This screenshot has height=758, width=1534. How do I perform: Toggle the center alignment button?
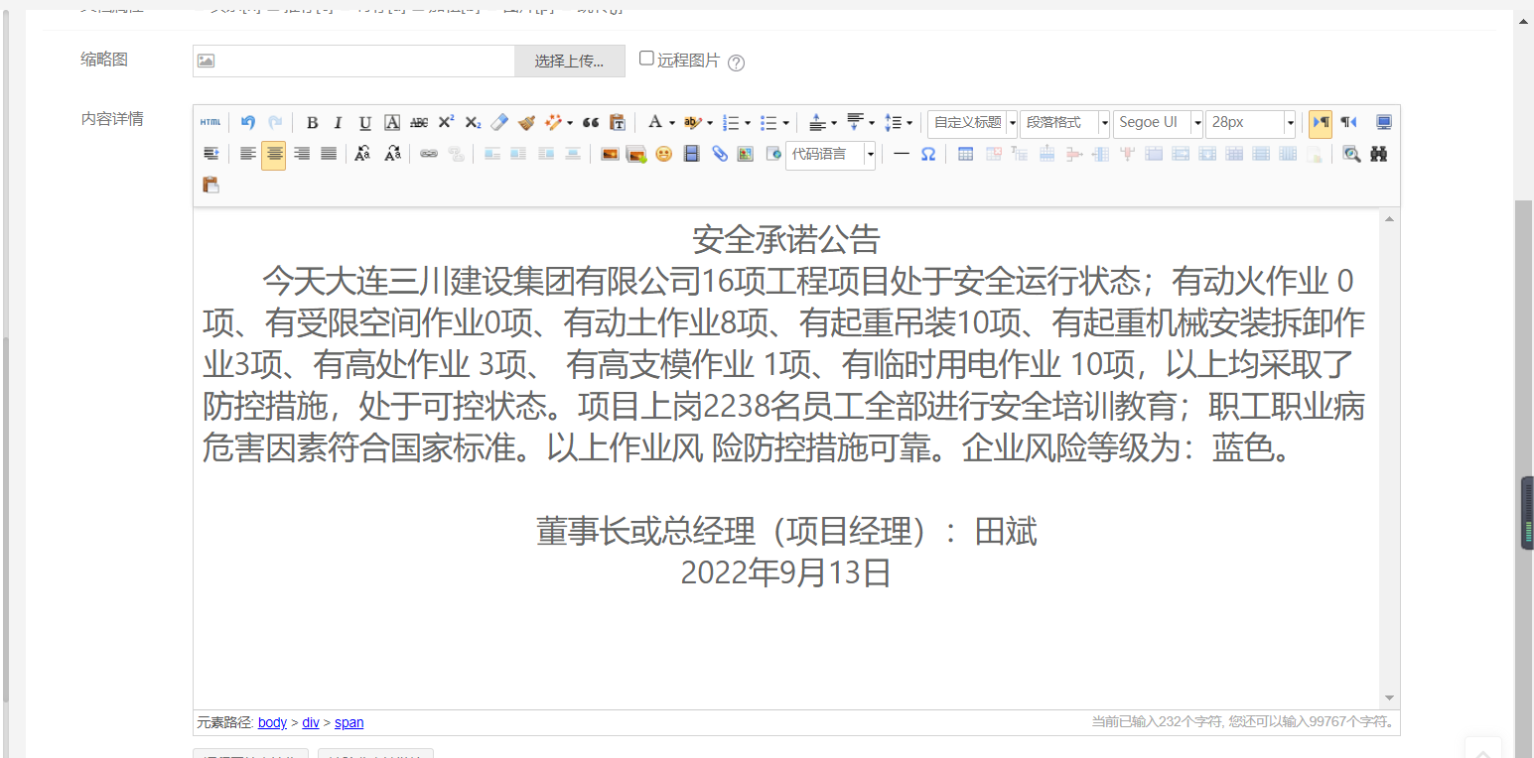pos(274,154)
